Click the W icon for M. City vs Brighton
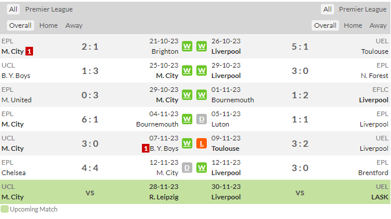This screenshot has height=219, width=391. click(187, 47)
